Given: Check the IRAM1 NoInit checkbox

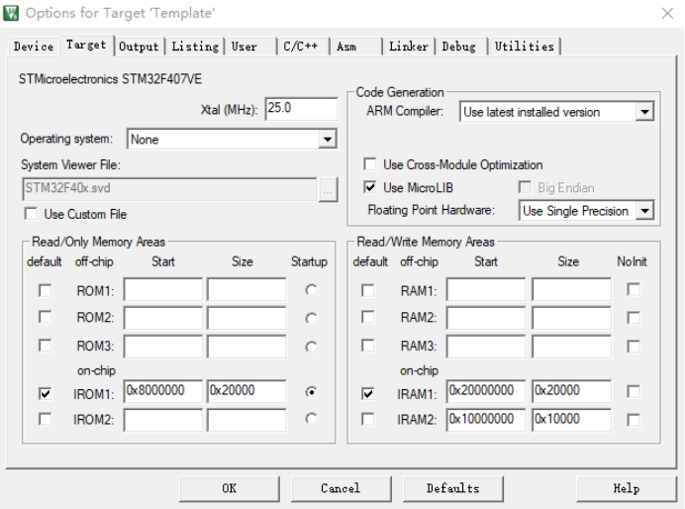Looking at the screenshot, I should pos(634,391).
